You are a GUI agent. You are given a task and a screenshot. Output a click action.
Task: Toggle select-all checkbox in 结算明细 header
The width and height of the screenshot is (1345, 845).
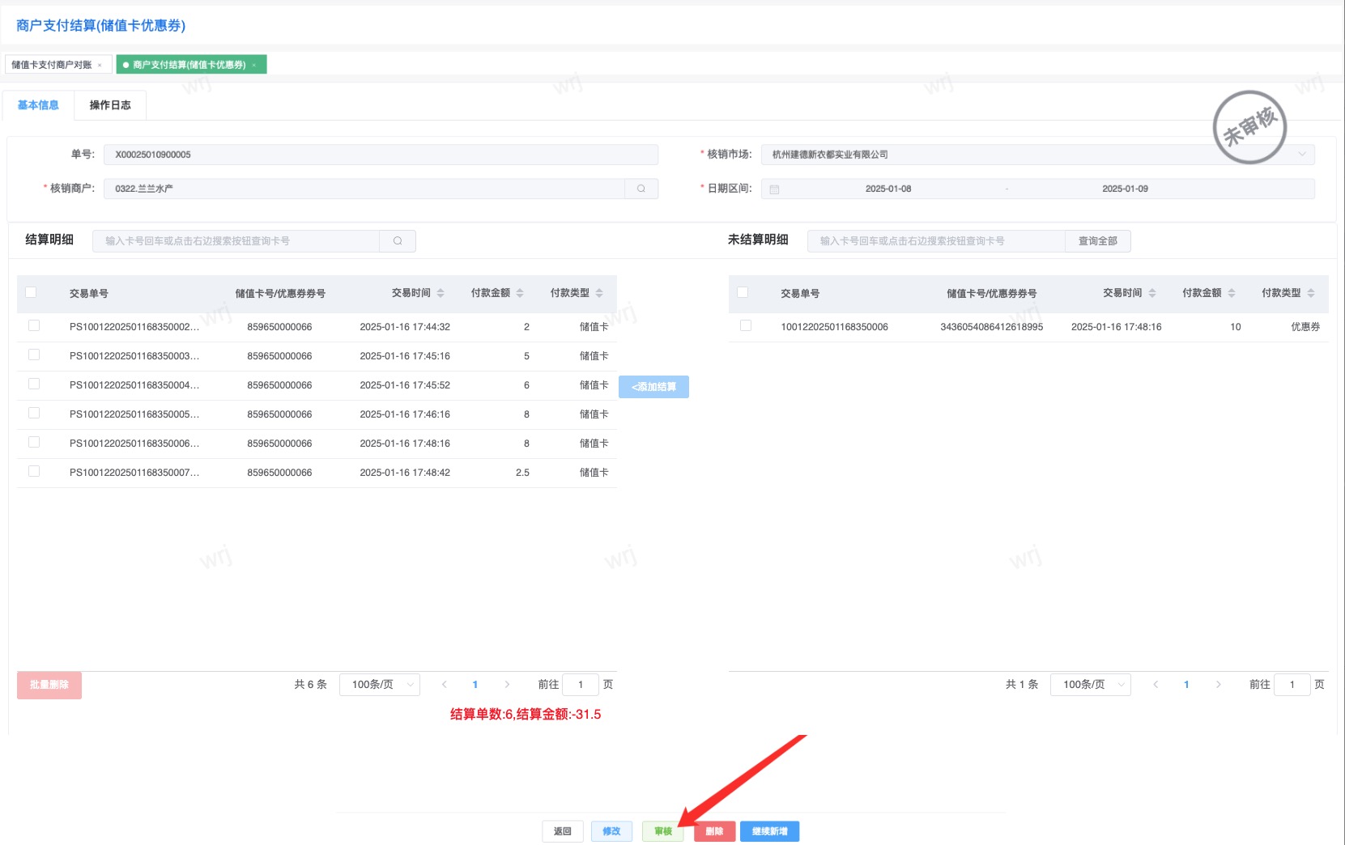coord(31,292)
